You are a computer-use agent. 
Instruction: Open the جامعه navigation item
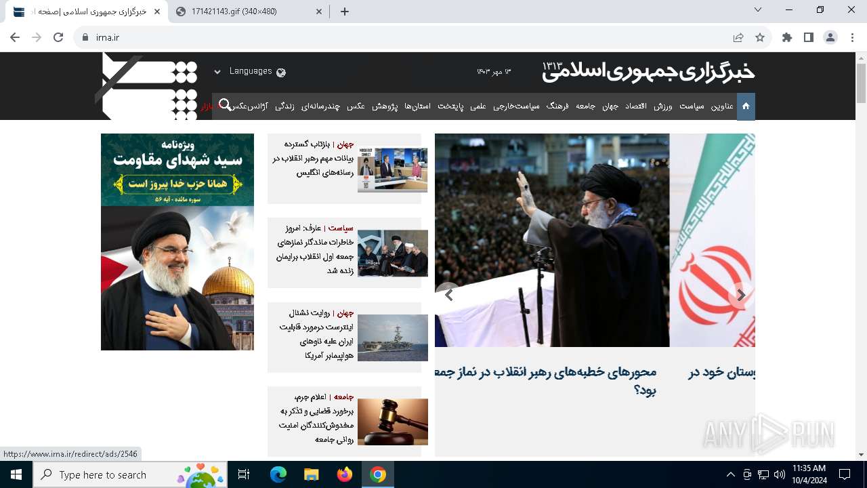point(586,106)
